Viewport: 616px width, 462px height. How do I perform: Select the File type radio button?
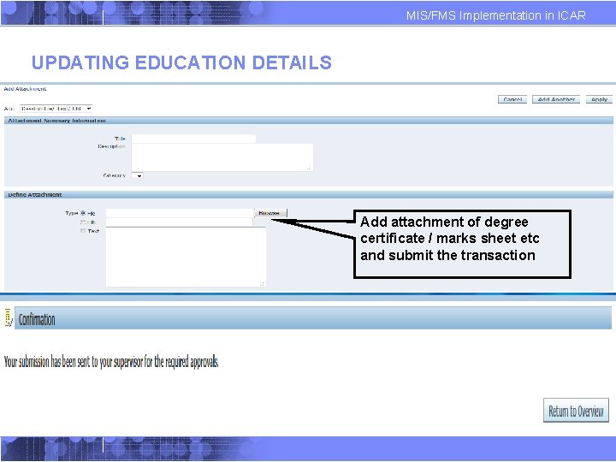pos(83,213)
